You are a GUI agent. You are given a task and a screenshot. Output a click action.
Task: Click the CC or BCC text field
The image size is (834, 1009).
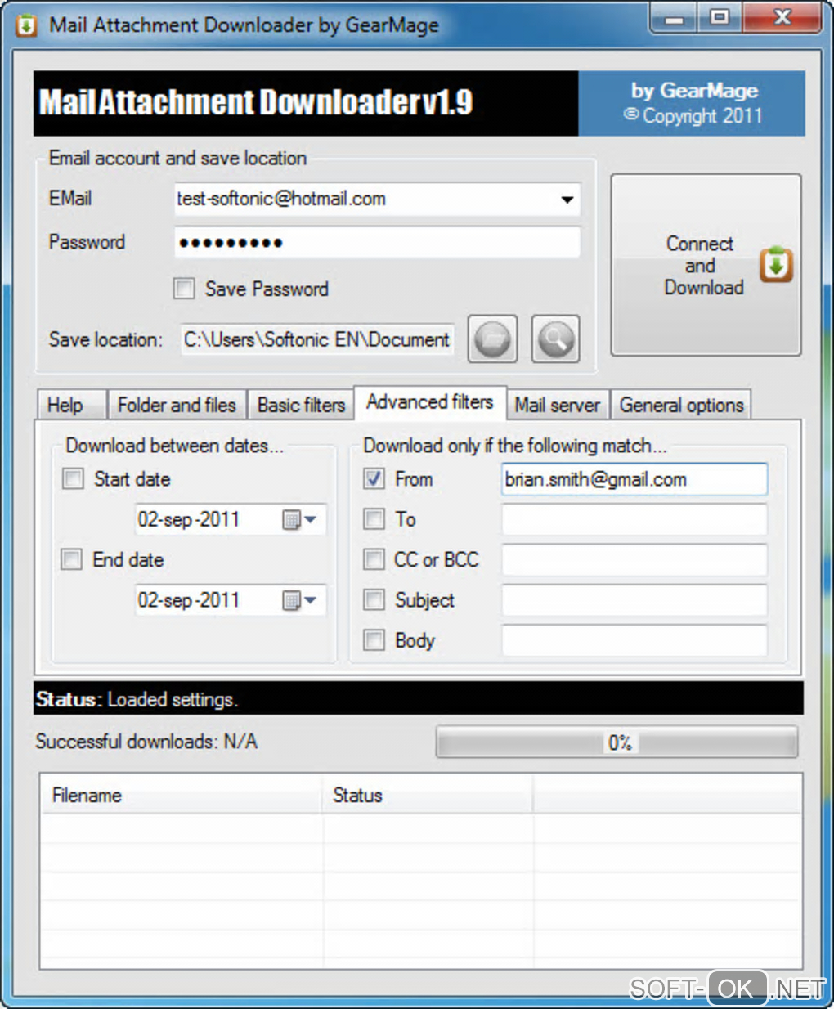[634, 559]
